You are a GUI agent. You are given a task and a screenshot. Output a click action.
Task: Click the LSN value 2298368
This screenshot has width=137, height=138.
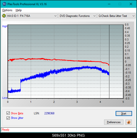coord(49,113)
